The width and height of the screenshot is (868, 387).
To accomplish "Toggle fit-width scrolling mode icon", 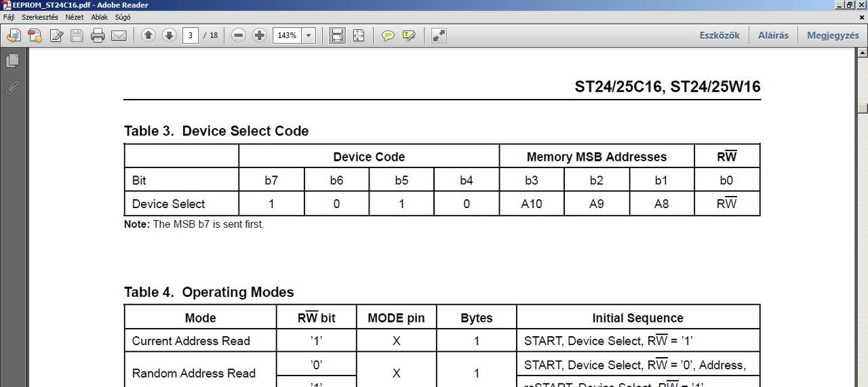I will coord(337,35).
